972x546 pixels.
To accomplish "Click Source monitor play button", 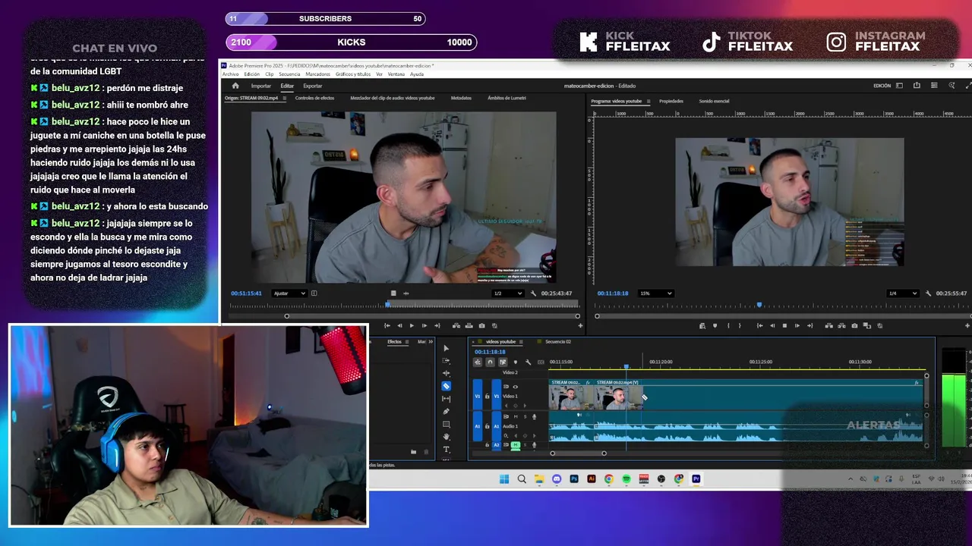I will pyautogui.click(x=412, y=326).
